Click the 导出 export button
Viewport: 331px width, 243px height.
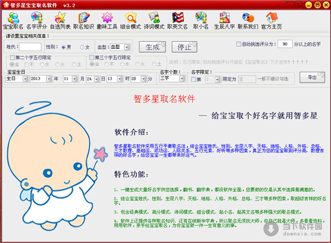tap(312, 77)
